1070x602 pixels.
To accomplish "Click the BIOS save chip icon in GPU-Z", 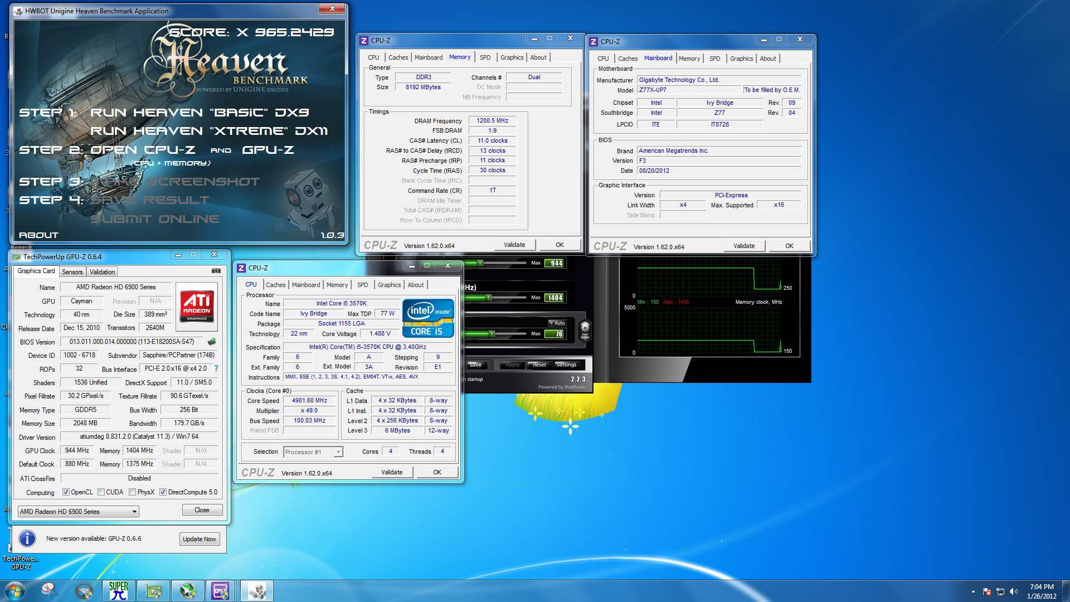I will coord(212,342).
